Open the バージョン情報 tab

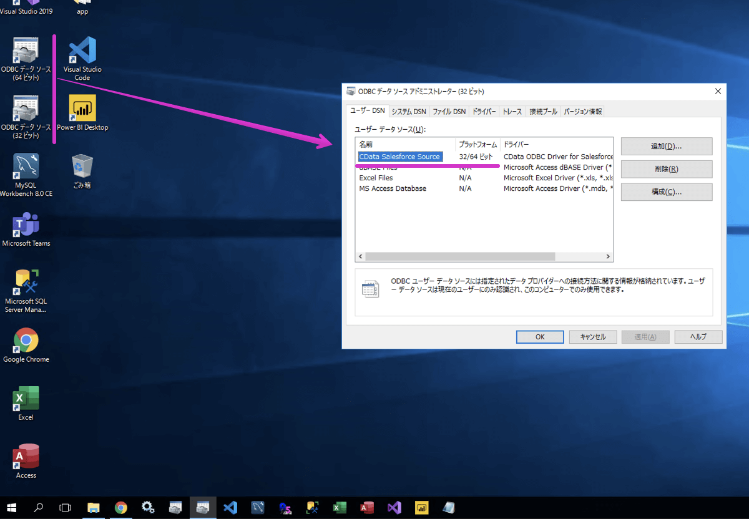[x=583, y=112]
